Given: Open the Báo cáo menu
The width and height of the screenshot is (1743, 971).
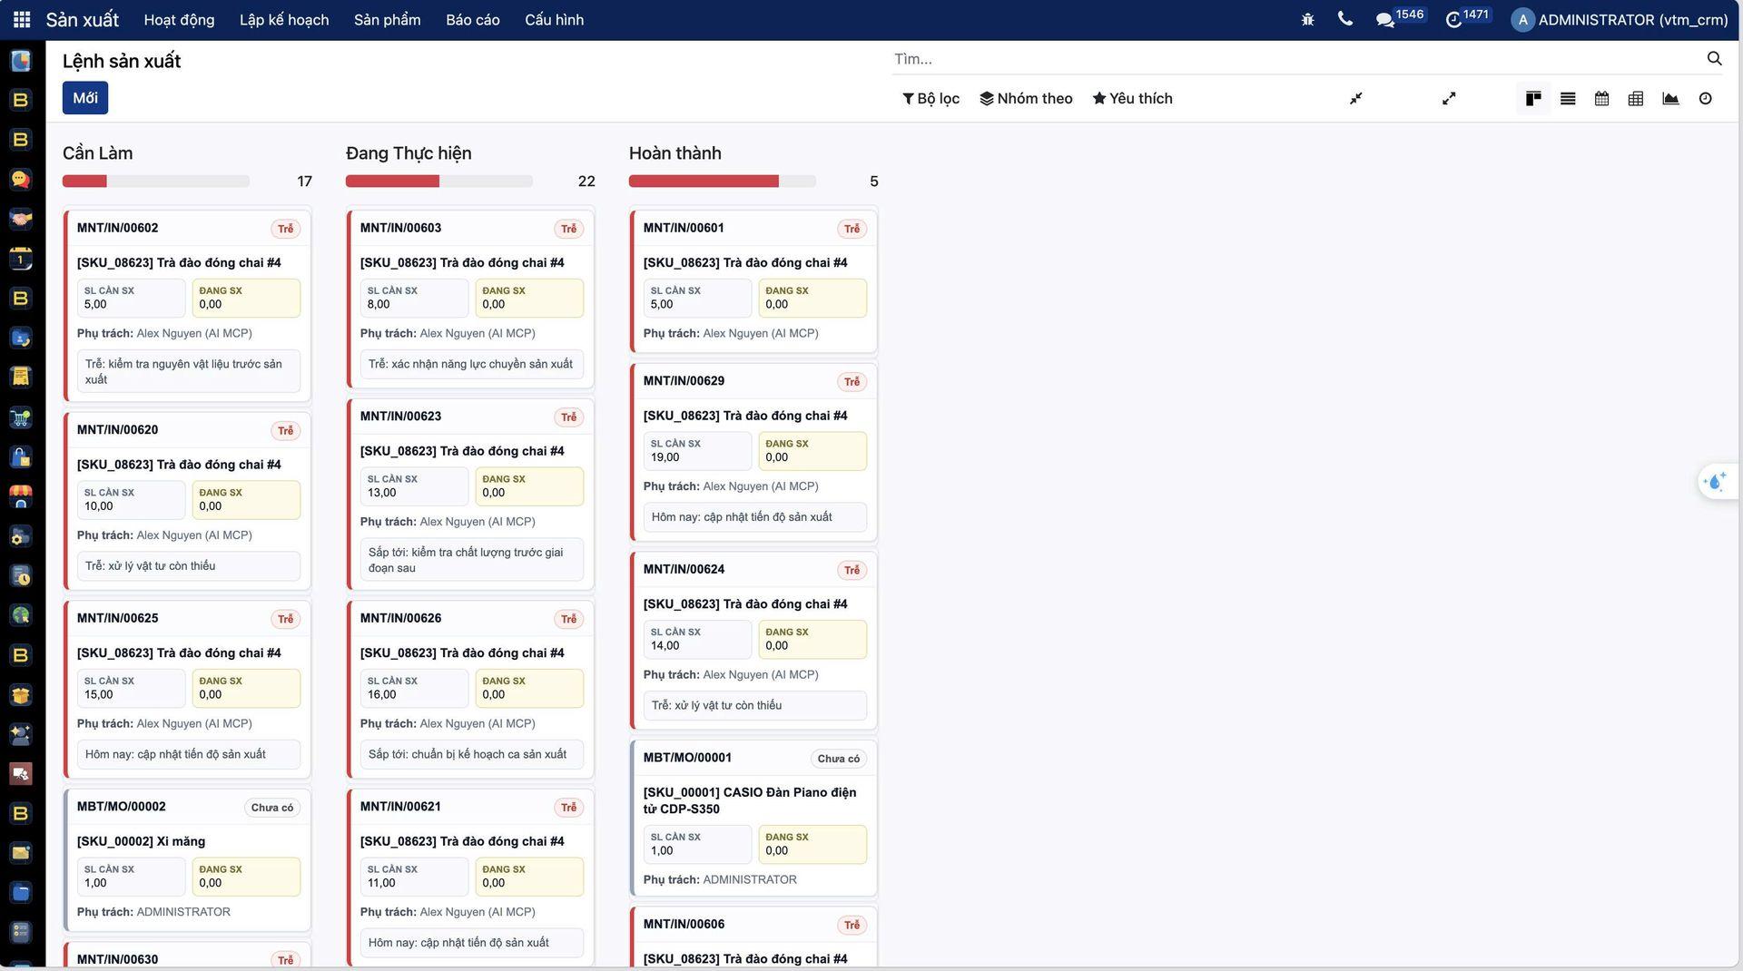Looking at the screenshot, I should coord(472,19).
